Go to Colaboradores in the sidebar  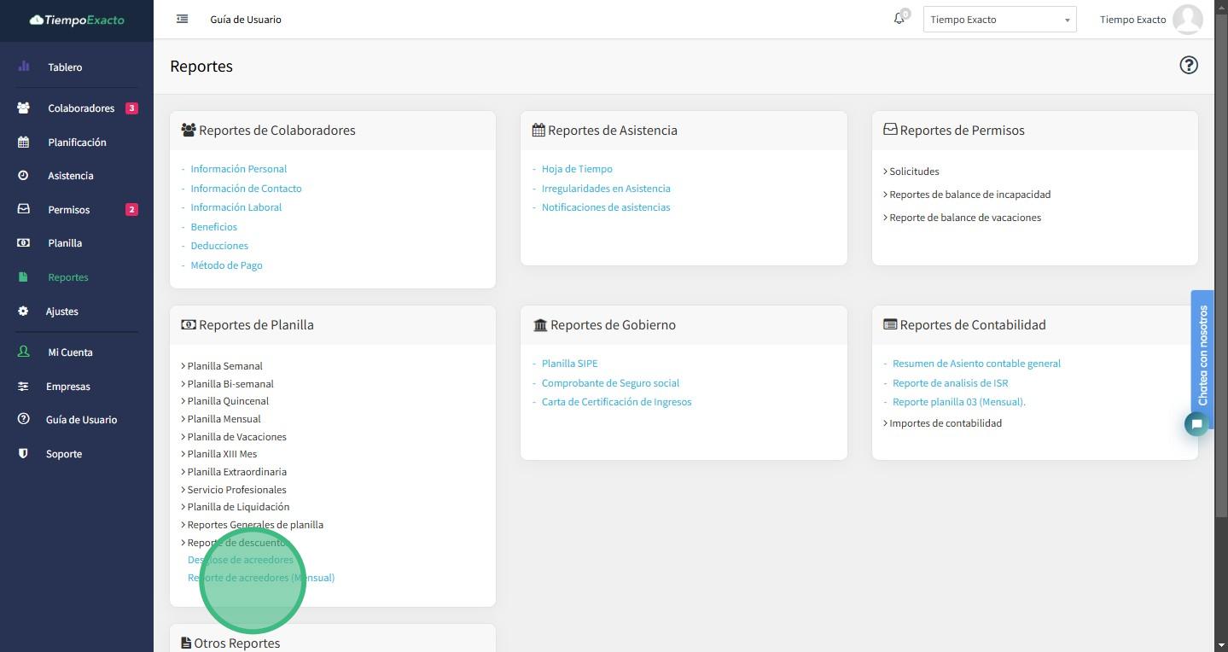coord(81,108)
